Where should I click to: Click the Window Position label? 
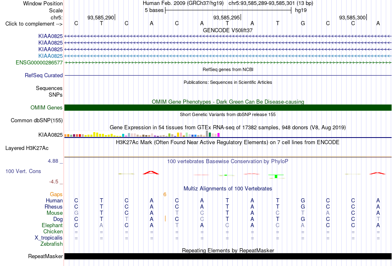pos(43,3)
